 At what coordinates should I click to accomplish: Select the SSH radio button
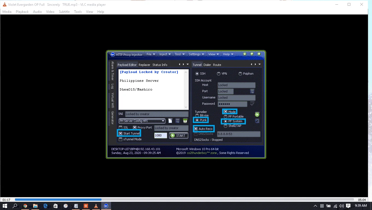pyautogui.click(x=197, y=74)
